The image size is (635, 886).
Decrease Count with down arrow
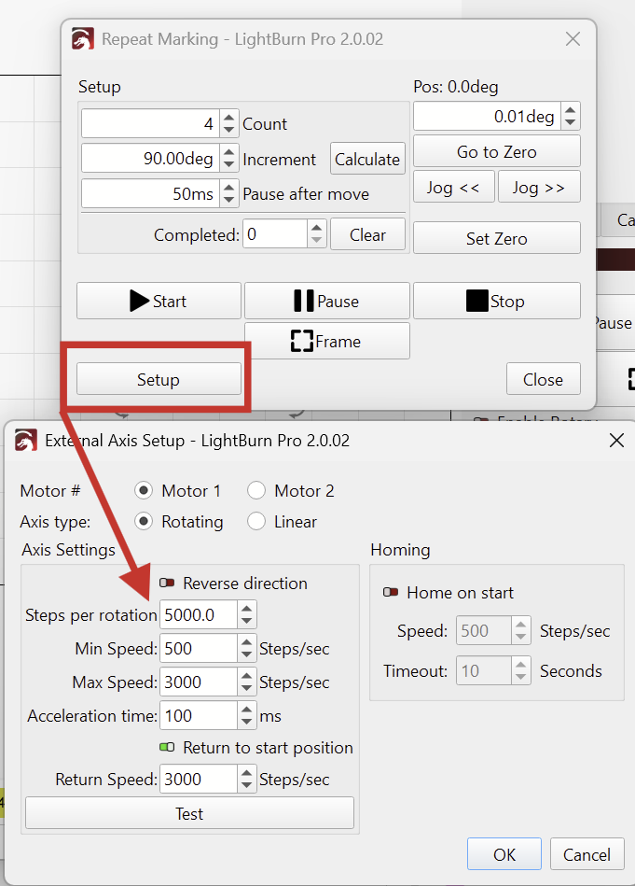click(x=228, y=130)
